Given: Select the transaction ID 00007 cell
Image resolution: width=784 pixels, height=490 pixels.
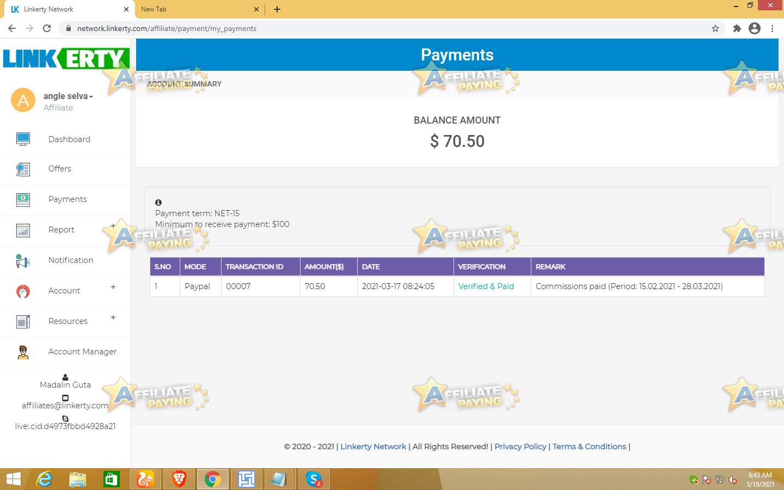Looking at the screenshot, I should [261, 286].
